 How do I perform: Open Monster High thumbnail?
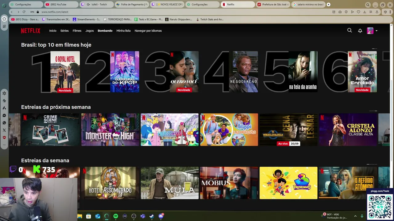click(x=110, y=130)
